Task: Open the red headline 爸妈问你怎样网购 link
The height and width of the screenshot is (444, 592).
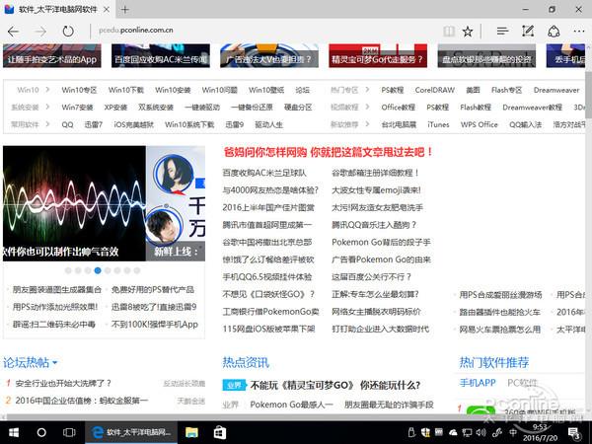Action: point(329,152)
